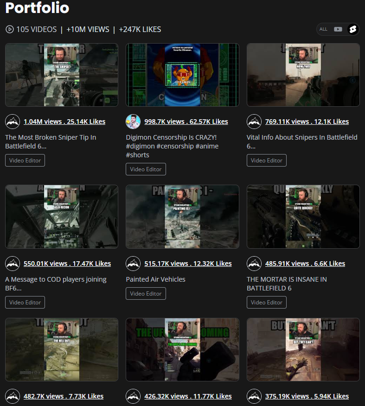This screenshot has width=365, height=406.
Task: Filter portfolio by YouTube videos icon
Action: point(338,29)
